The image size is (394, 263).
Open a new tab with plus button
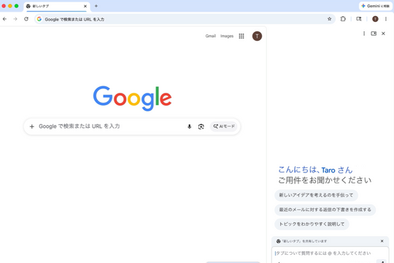[96, 6]
